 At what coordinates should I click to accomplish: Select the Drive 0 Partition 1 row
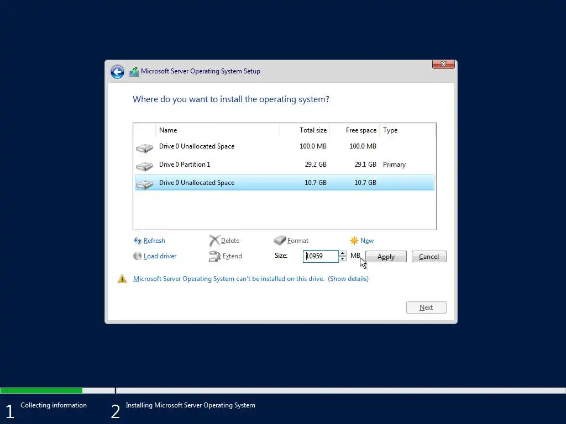click(285, 165)
